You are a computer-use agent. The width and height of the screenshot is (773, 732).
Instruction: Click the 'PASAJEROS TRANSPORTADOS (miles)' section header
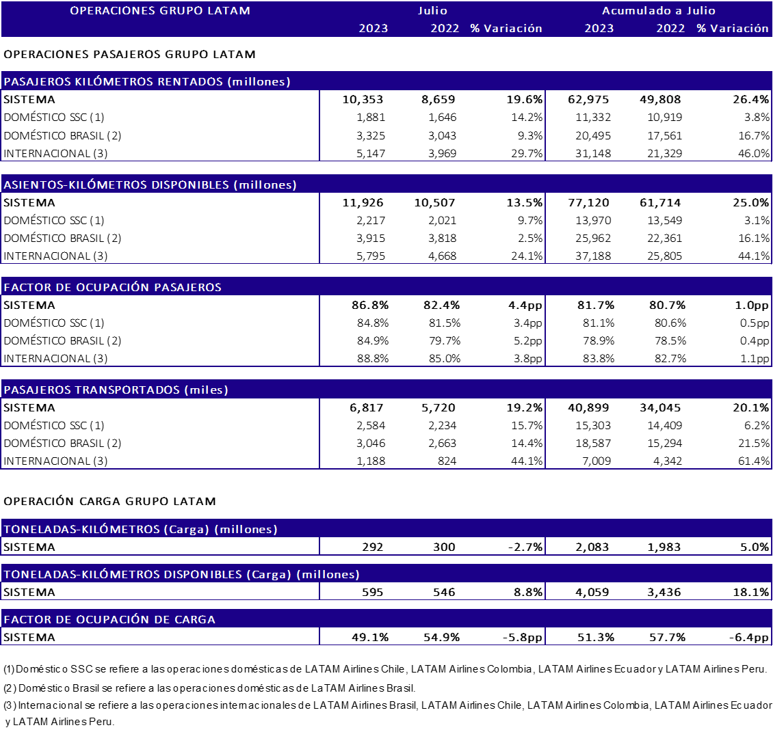tap(386, 389)
